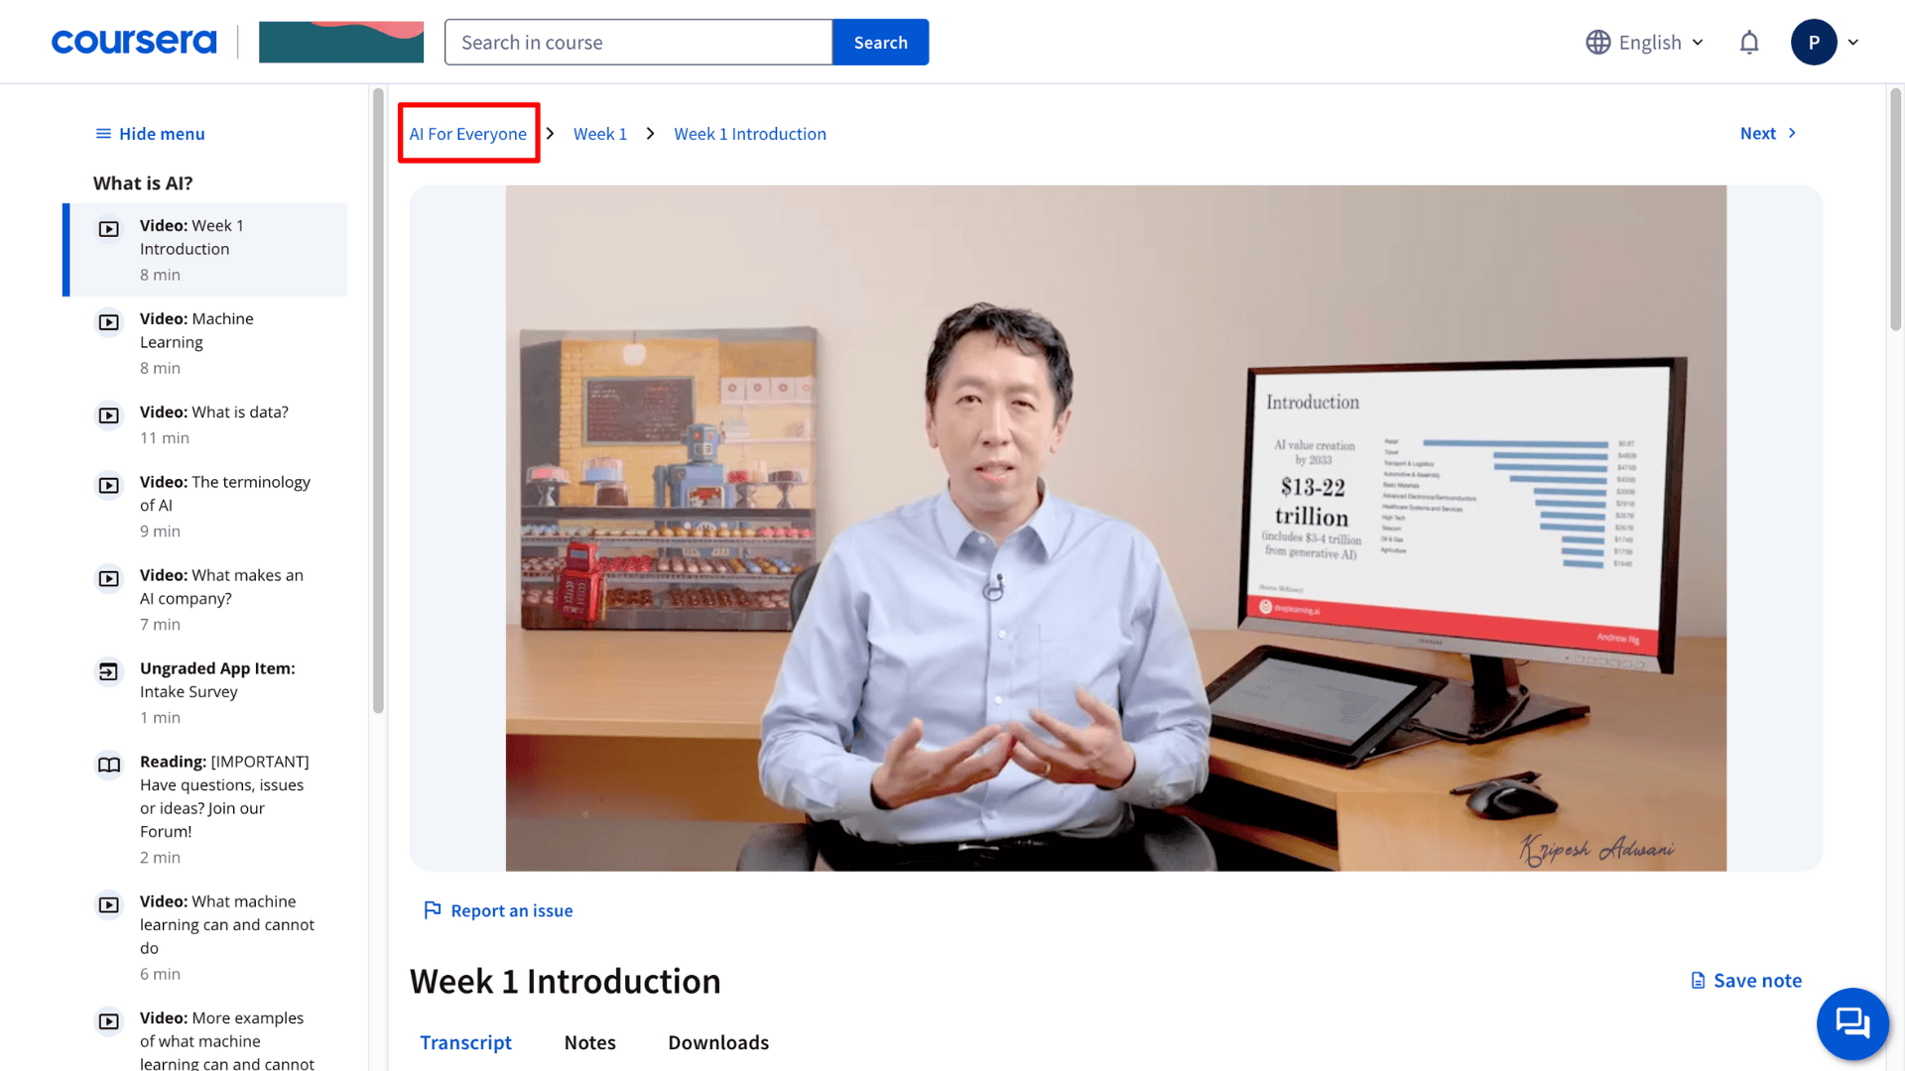Click the Search in course field
Screen dimensions: 1905x1071
638,43
